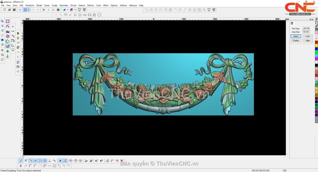Toggle intersection snap (X icon) in bottom toolbar
The height and width of the screenshot is (172, 318).
click(35, 161)
